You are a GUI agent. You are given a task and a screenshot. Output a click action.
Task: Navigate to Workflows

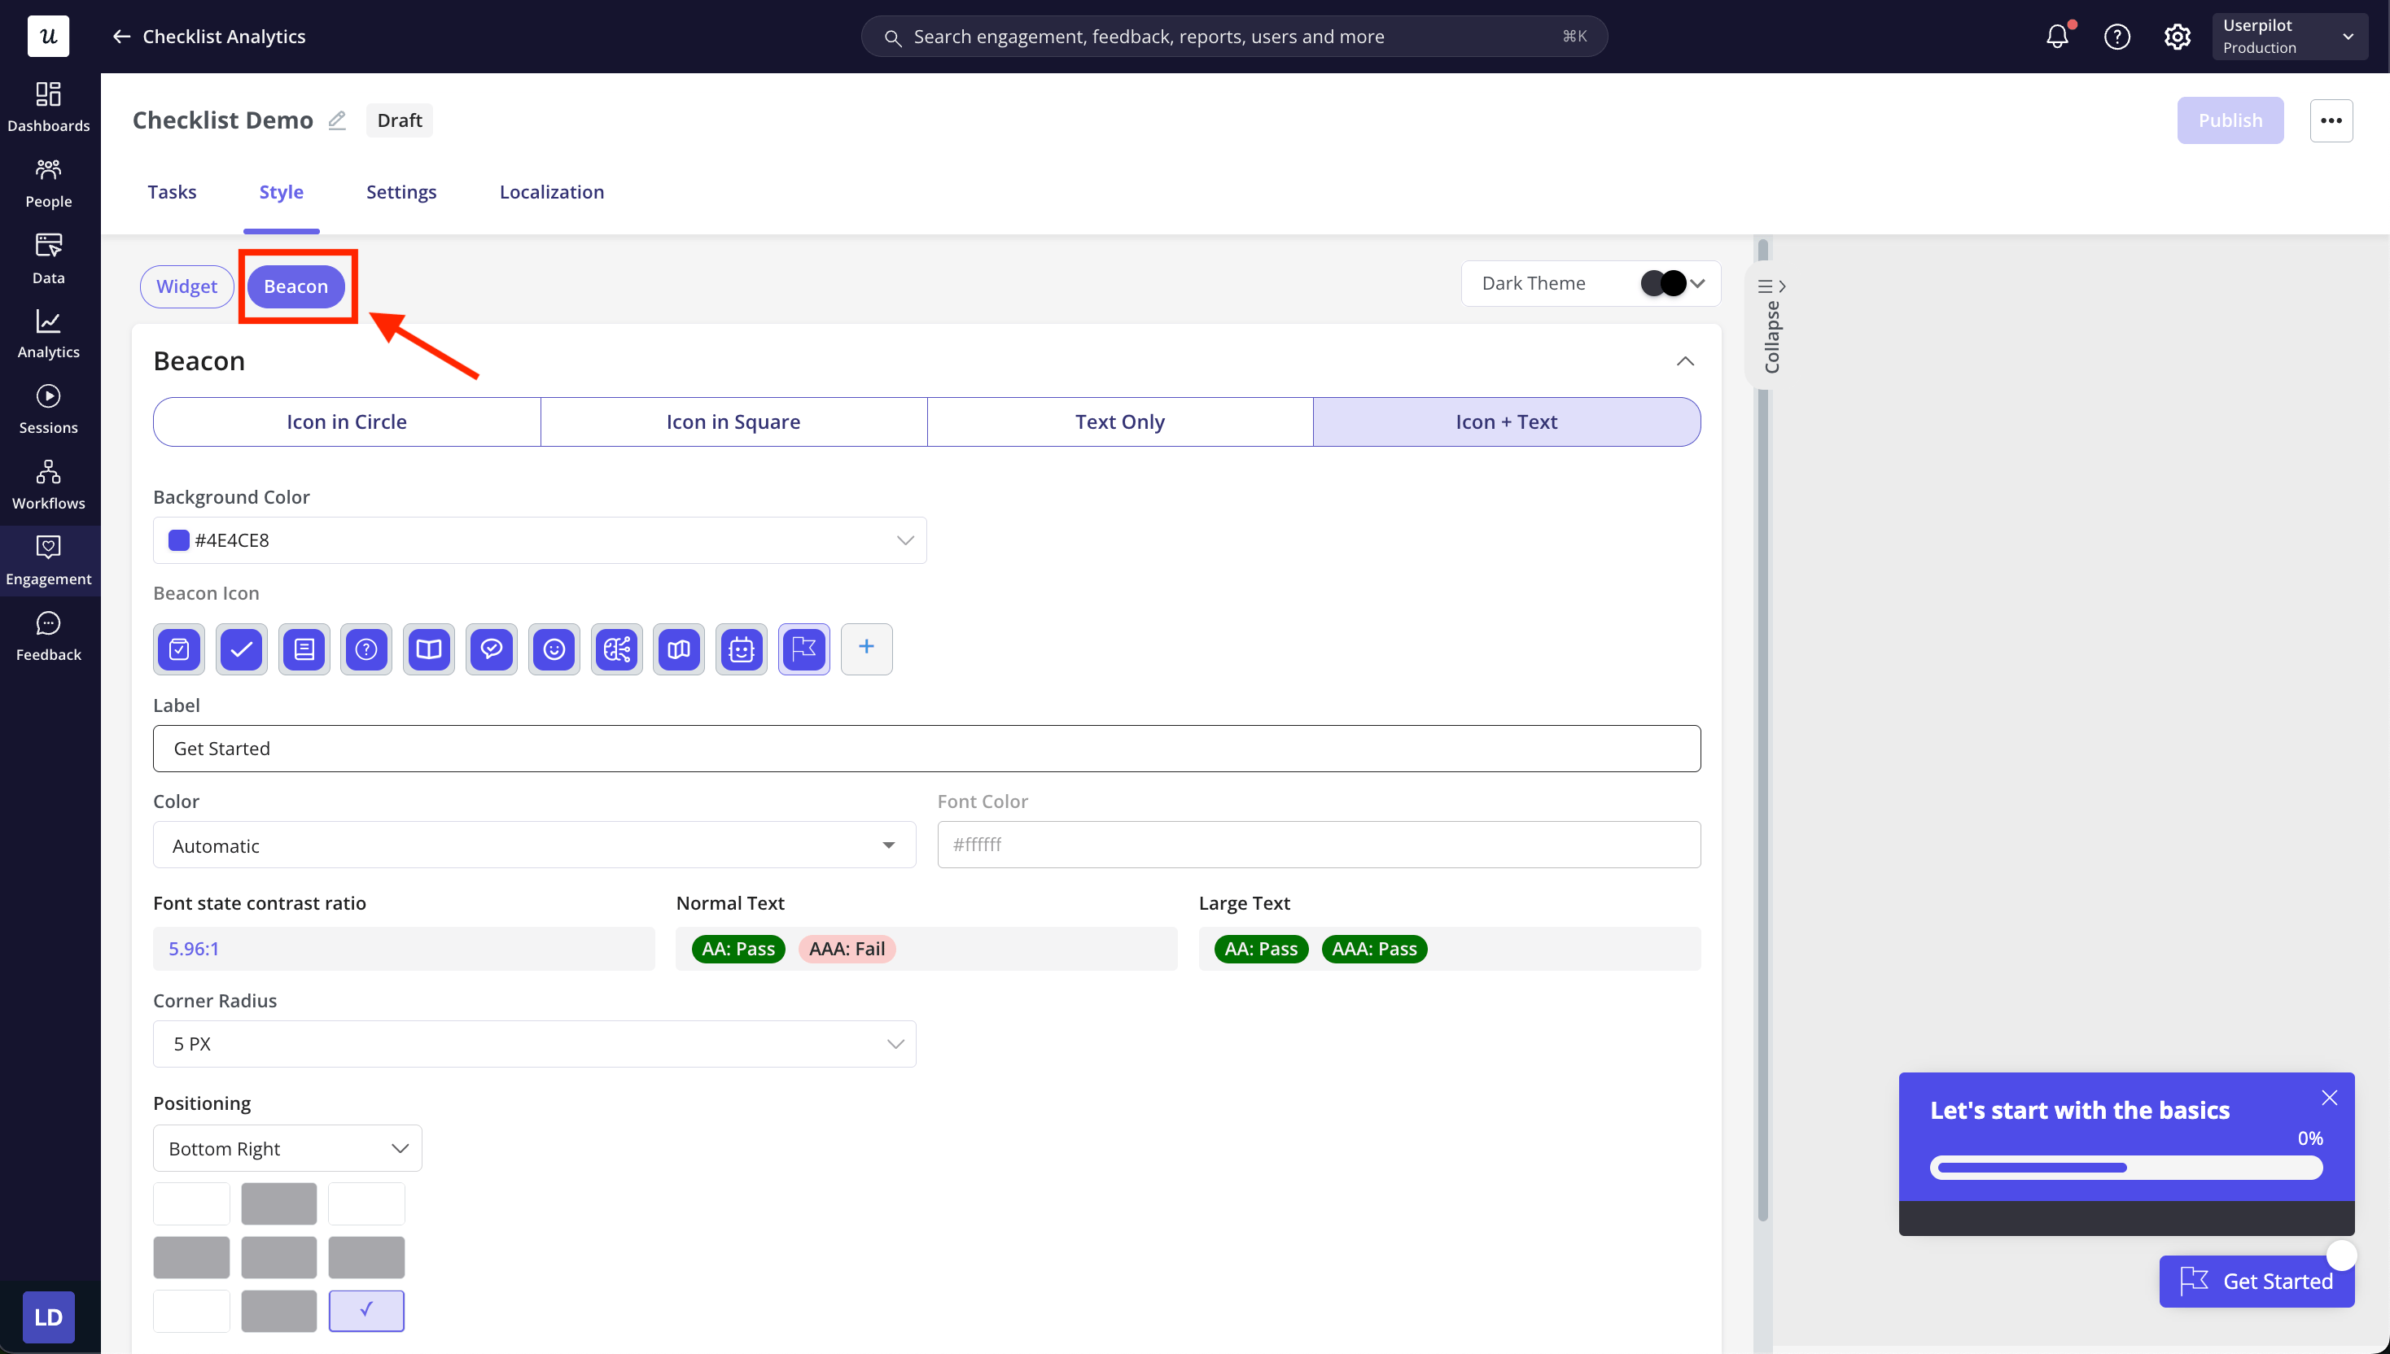[x=48, y=486]
